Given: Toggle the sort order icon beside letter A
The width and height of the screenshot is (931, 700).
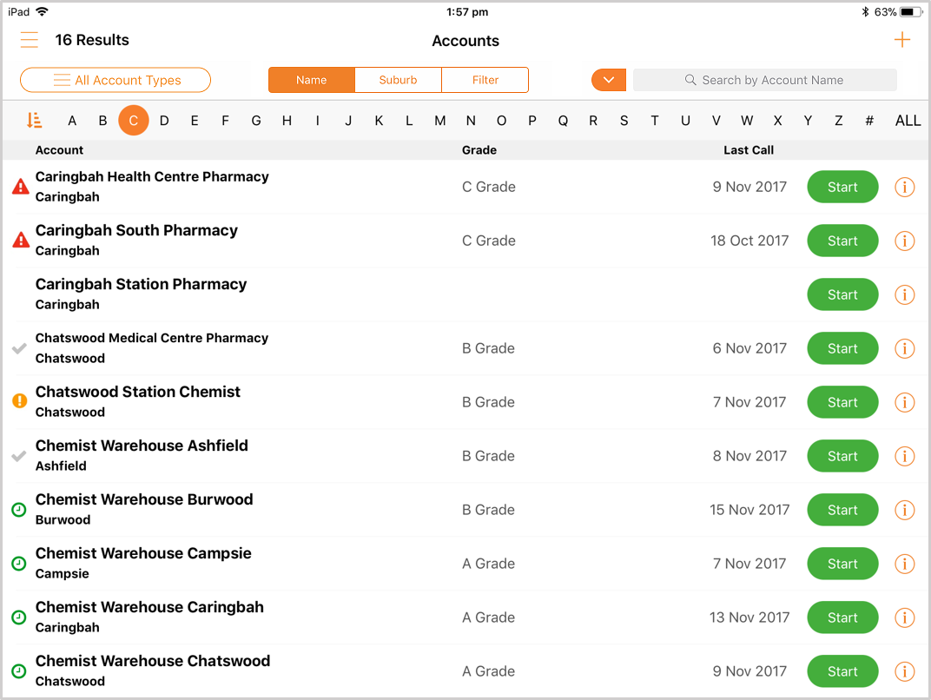Looking at the screenshot, I should click(35, 120).
